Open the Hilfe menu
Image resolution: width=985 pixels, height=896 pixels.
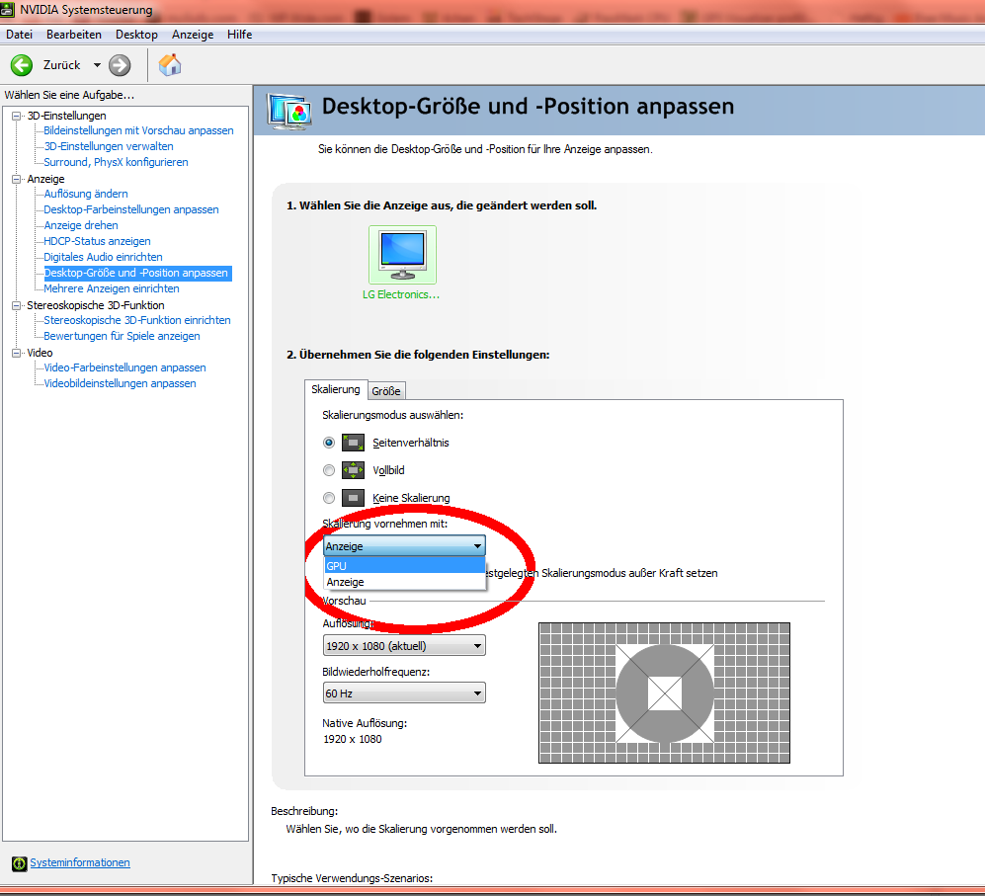pyautogui.click(x=239, y=35)
